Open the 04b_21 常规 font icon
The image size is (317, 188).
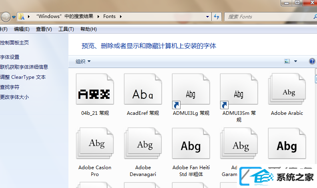(x=95, y=89)
